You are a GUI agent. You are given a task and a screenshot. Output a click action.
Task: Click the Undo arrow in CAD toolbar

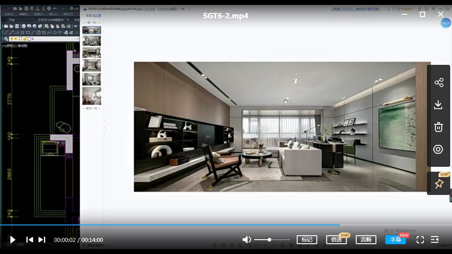[x=76, y=26]
